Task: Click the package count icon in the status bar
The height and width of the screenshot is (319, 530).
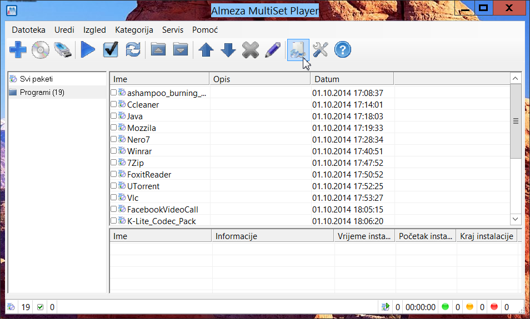Action: pos(11,307)
